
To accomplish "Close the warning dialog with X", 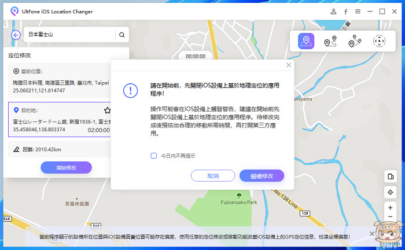I will click(289, 65).
